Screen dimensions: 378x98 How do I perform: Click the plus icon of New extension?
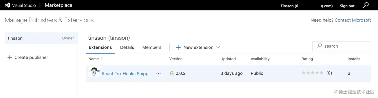178,47
